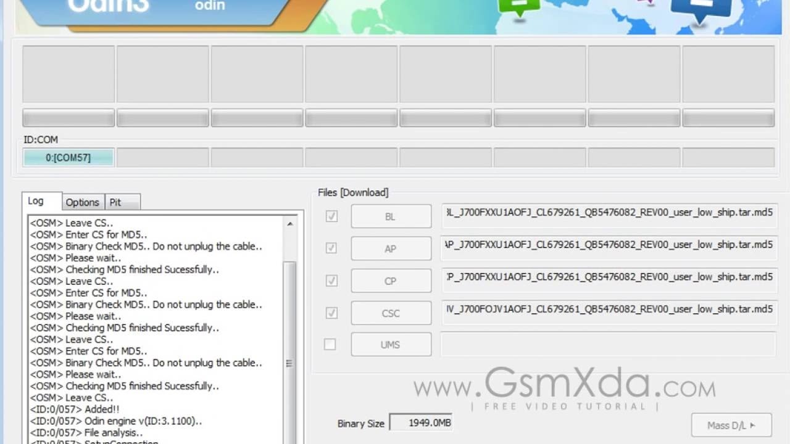Click the log panel scrollbar thumb
The image size is (790, 444).
point(289,351)
